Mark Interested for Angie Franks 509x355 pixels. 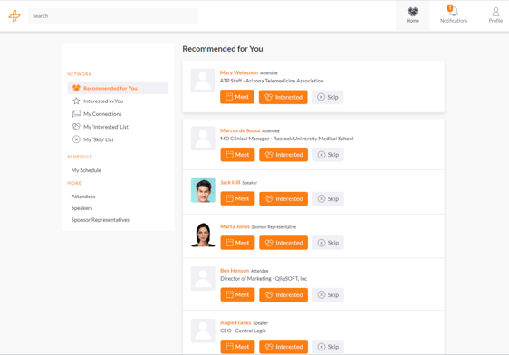283,347
